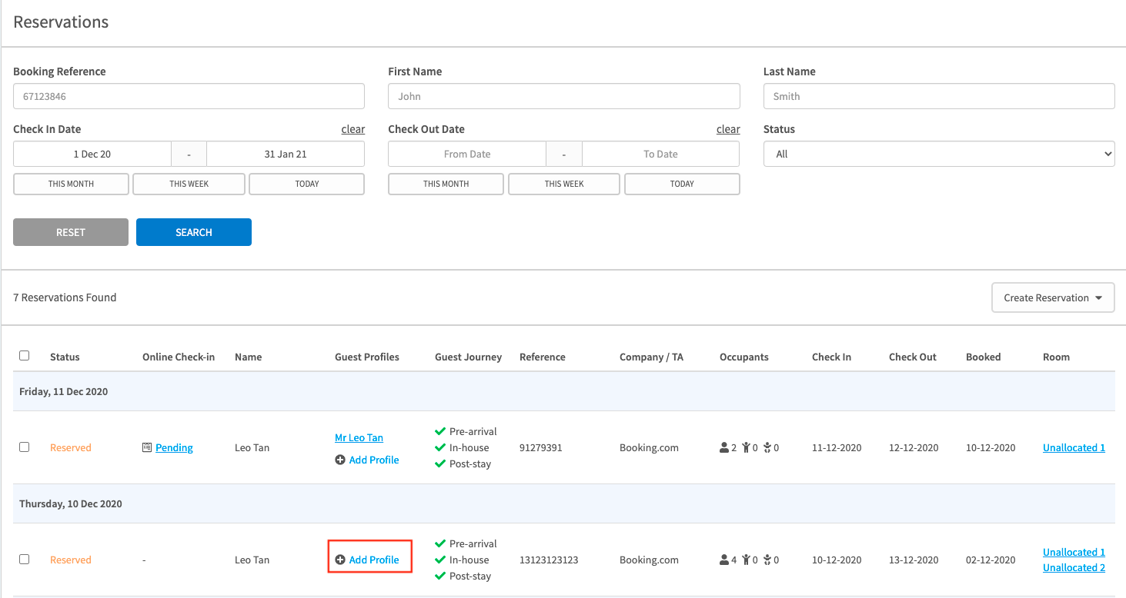Click the online check-in document icon beside Pending
Screen dimensions: 1126x598
tap(147, 447)
